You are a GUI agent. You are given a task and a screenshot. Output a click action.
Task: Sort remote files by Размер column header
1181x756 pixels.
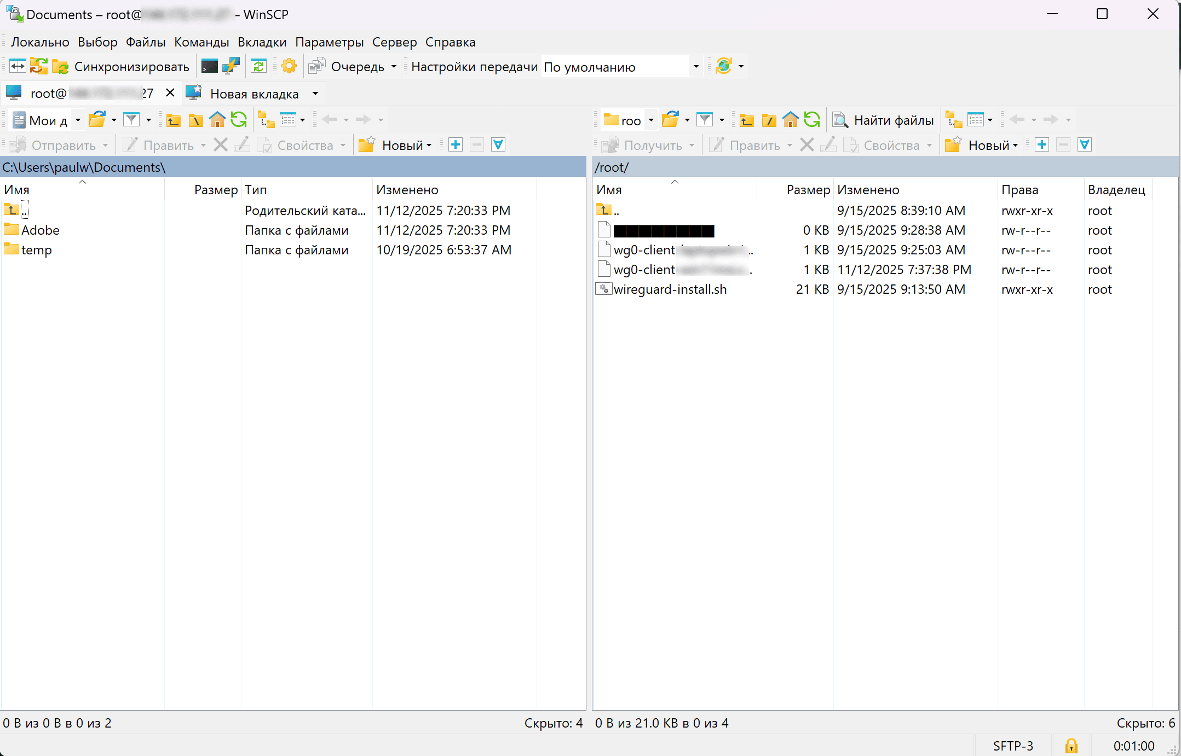coord(808,190)
